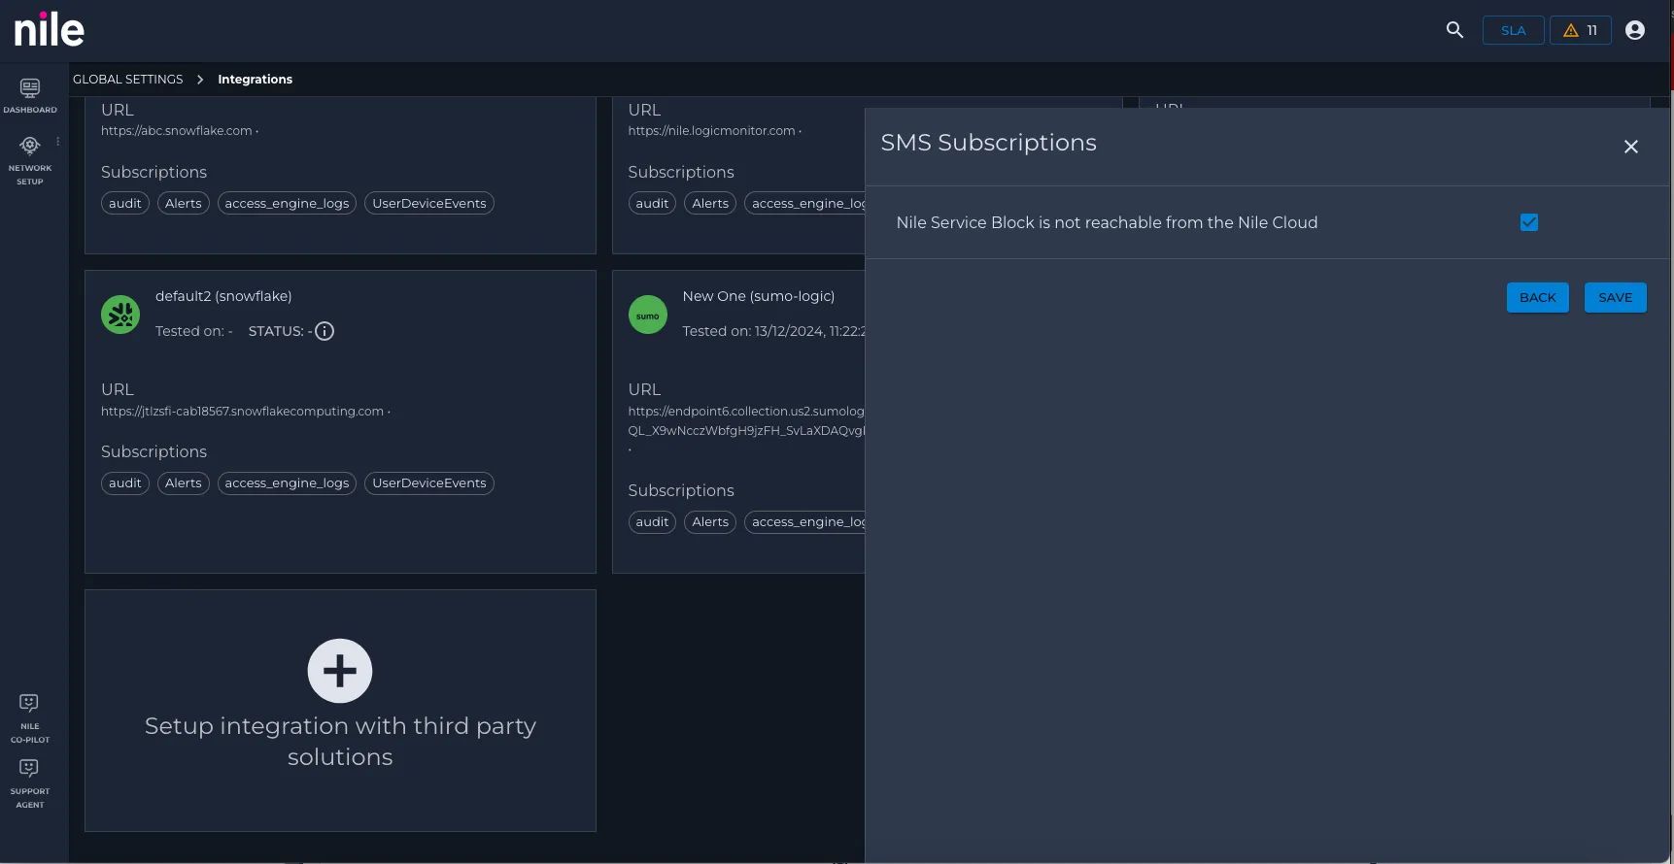The height and width of the screenshot is (864, 1674).
Task: Open the search magnifier icon
Action: (x=1454, y=30)
